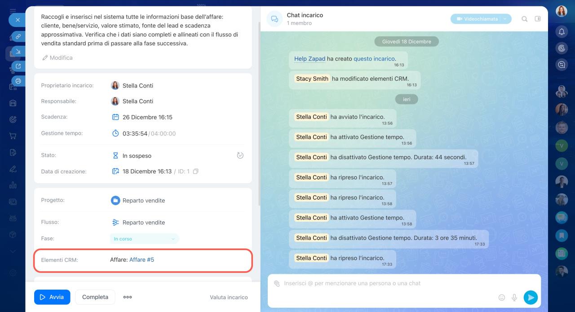Viewport: 575px width, 312px height.
Task: Click the microphone voice message icon
Action: tap(514, 297)
